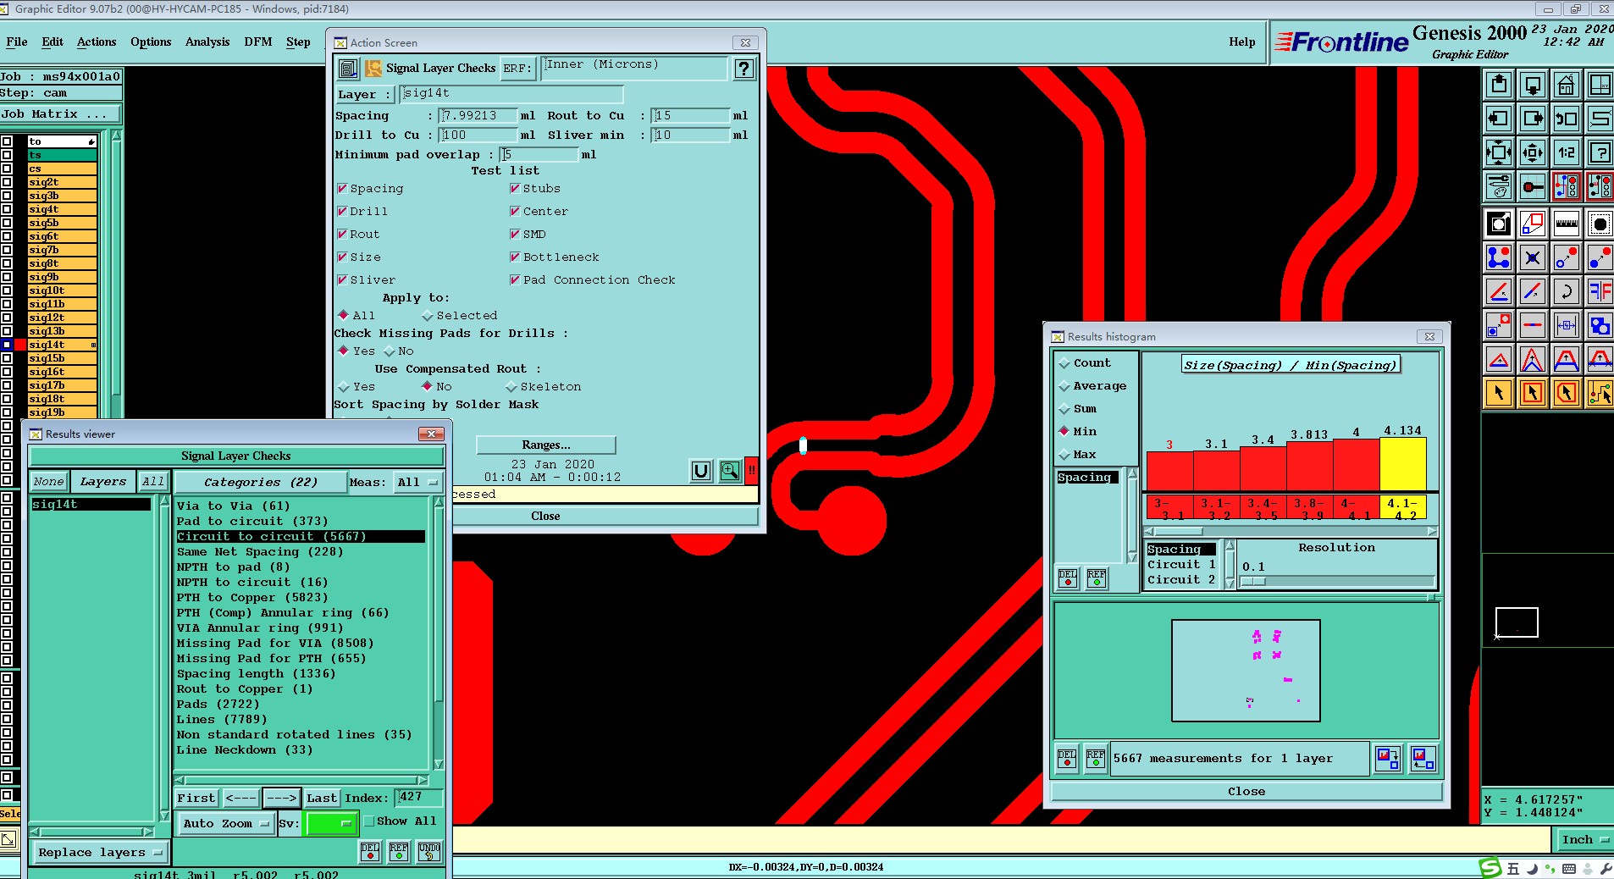Click the red 3.4 histogram bar

click(x=1263, y=468)
